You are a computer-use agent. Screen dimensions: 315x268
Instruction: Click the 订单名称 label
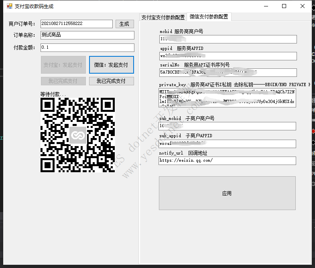[24, 35]
